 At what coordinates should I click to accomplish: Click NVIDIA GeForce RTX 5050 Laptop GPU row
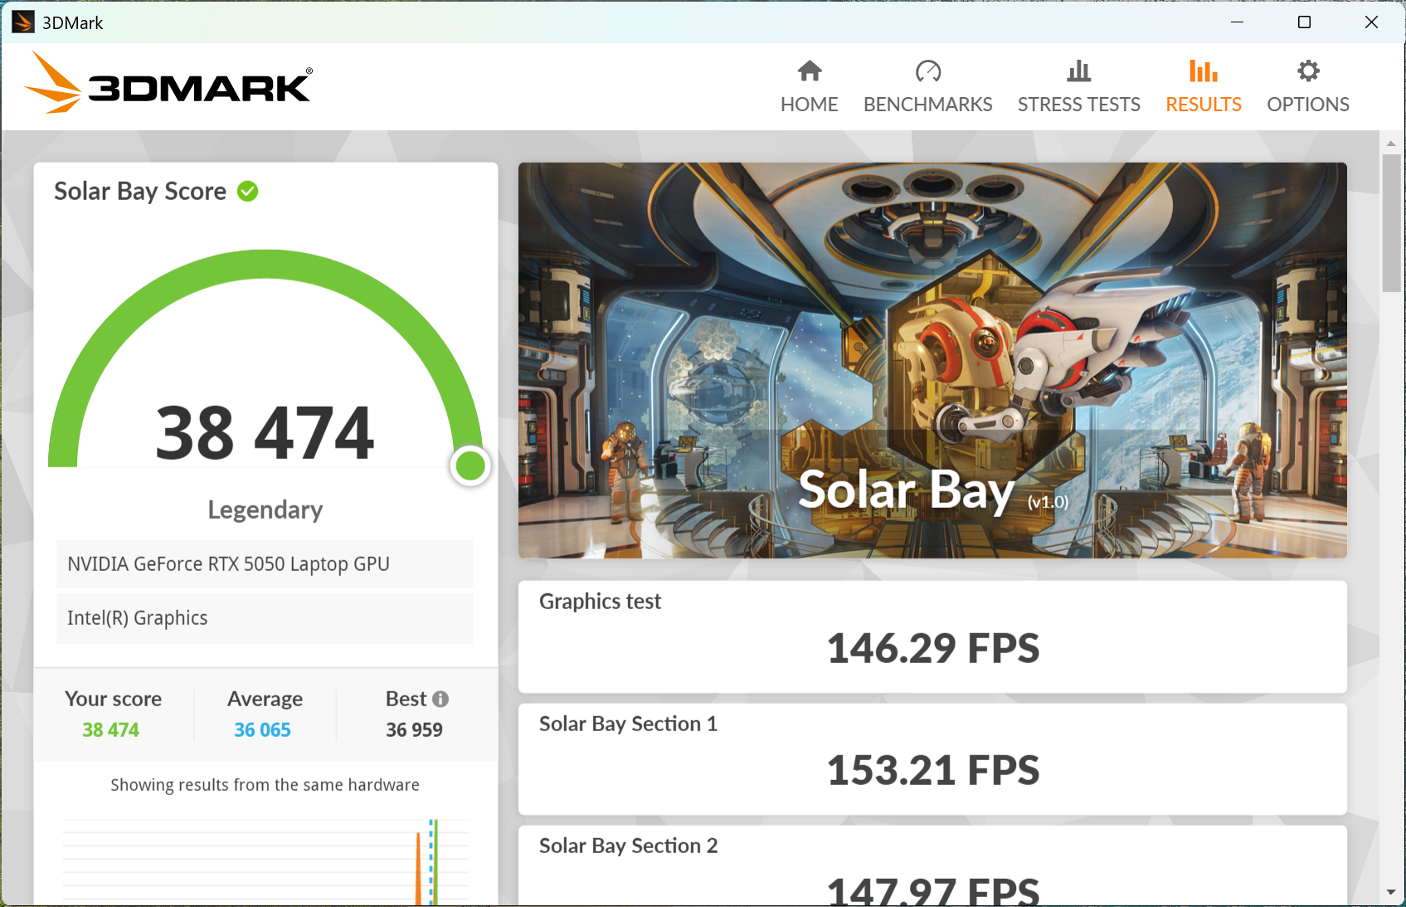(x=265, y=564)
